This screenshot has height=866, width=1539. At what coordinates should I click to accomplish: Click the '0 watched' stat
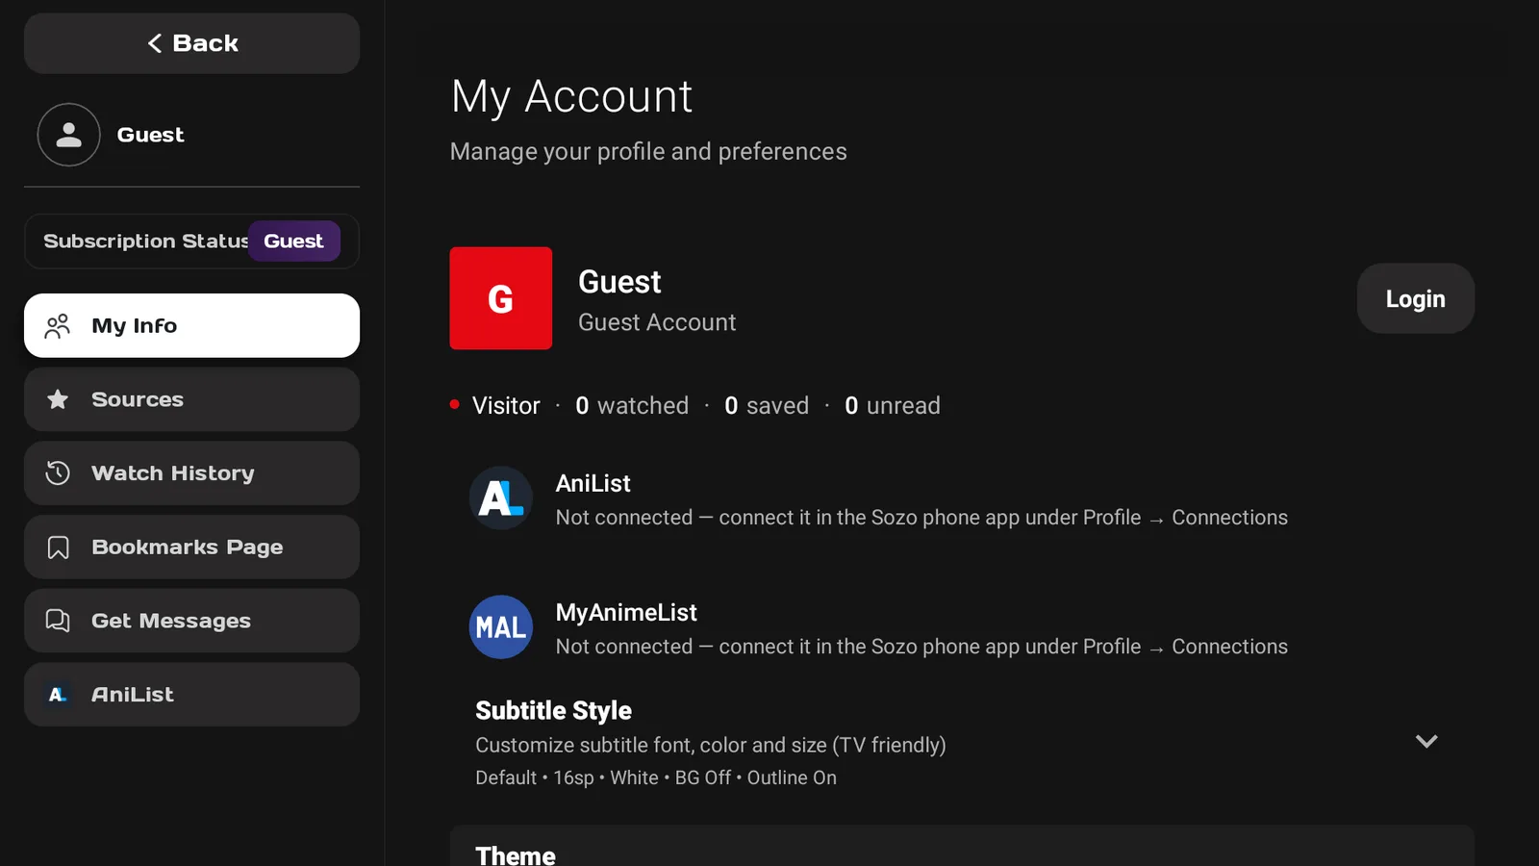[x=632, y=406]
